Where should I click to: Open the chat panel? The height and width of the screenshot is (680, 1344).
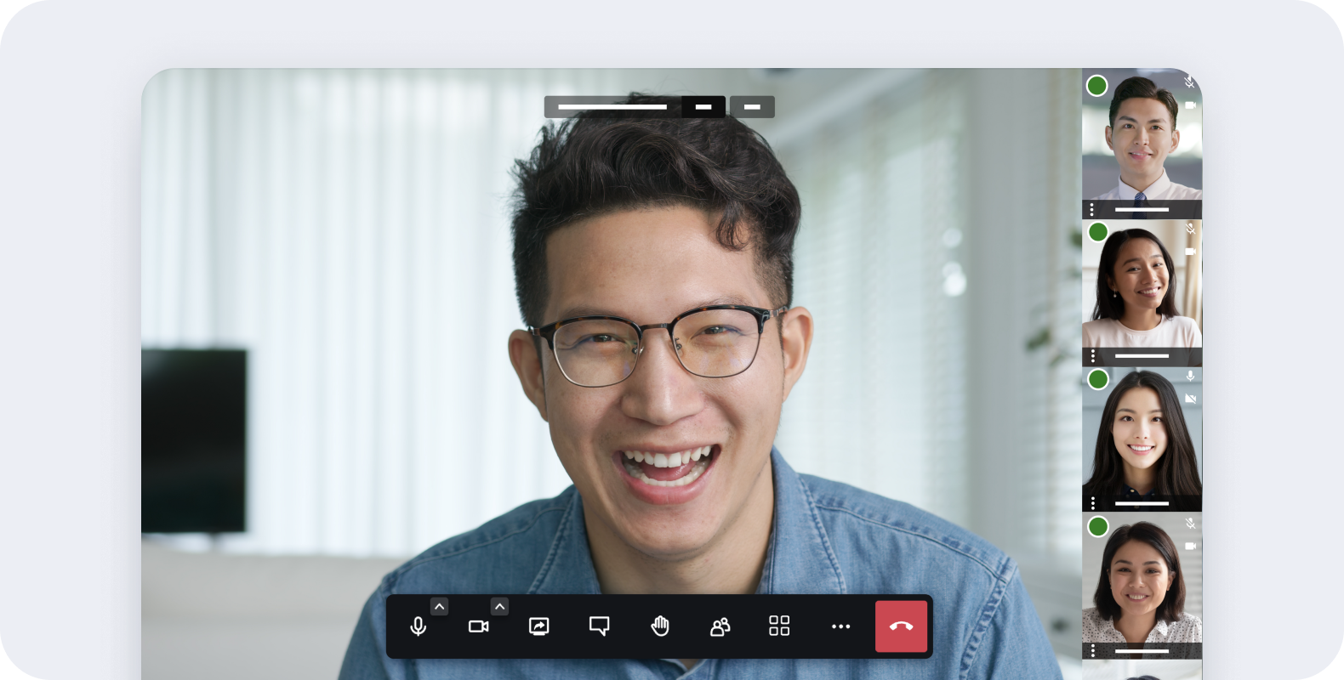pos(599,626)
